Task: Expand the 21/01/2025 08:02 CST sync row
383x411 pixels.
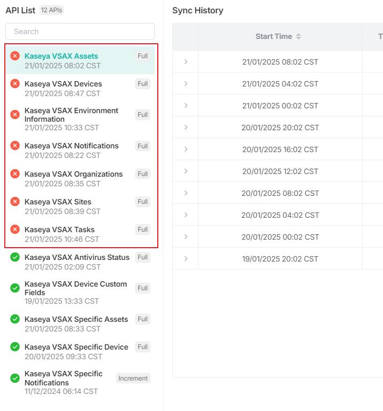Action: (x=186, y=62)
